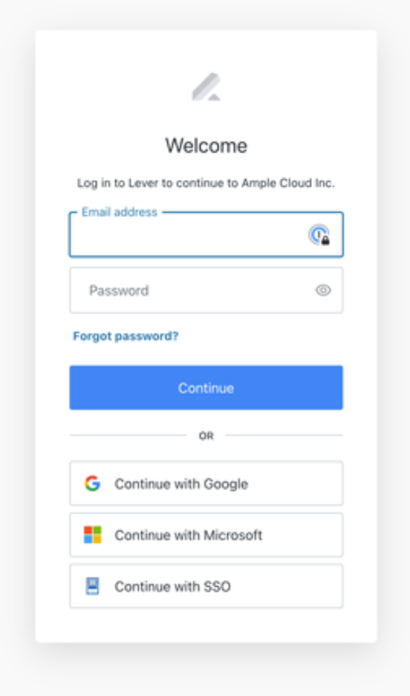Click the floating Email address label
The image size is (410, 696).
pyautogui.click(x=120, y=212)
